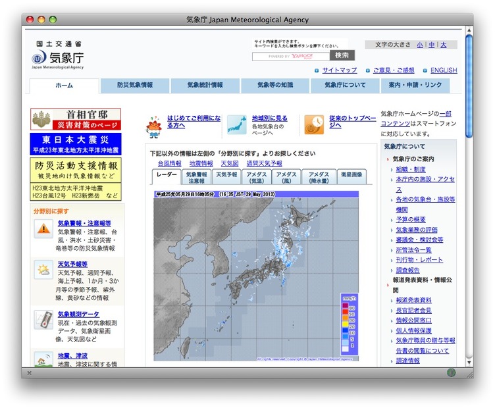495x408 pixels.
Task: Set text size to 小
Action: pyautogui.click(x=420, y=45)
